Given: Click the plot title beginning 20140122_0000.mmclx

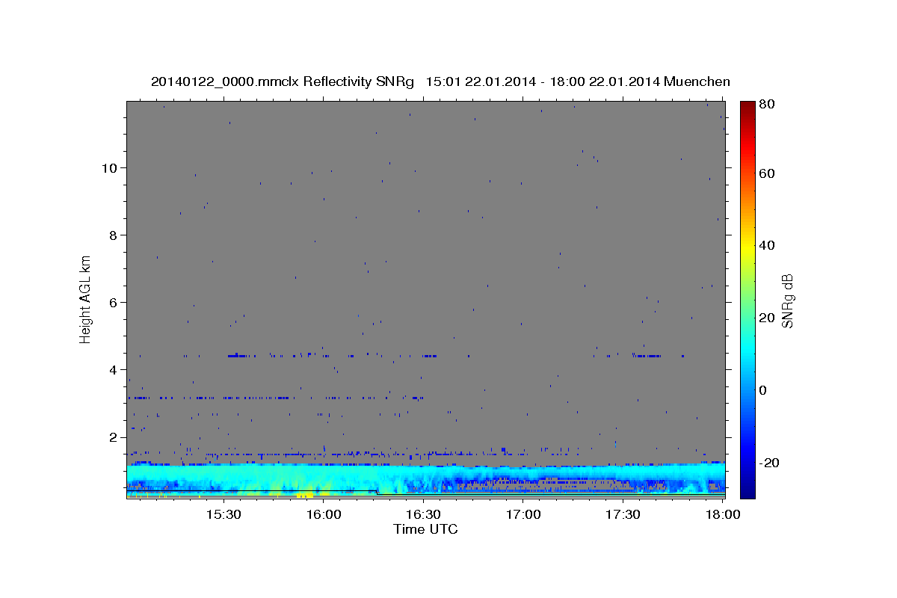Looking at the screenshot, I should pos(440,81).
